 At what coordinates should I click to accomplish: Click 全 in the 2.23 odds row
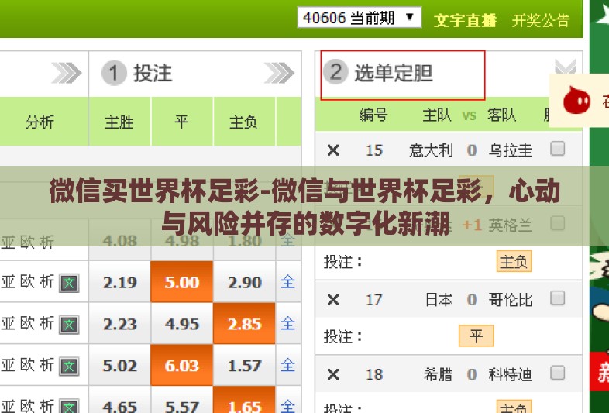pyautogui.click(x=287, y=323)
